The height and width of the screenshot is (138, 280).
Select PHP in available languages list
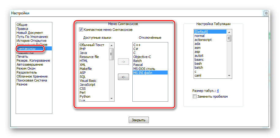click(x=83, y=49)
